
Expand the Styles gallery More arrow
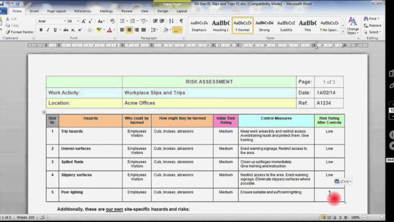(x=343, y=31)
